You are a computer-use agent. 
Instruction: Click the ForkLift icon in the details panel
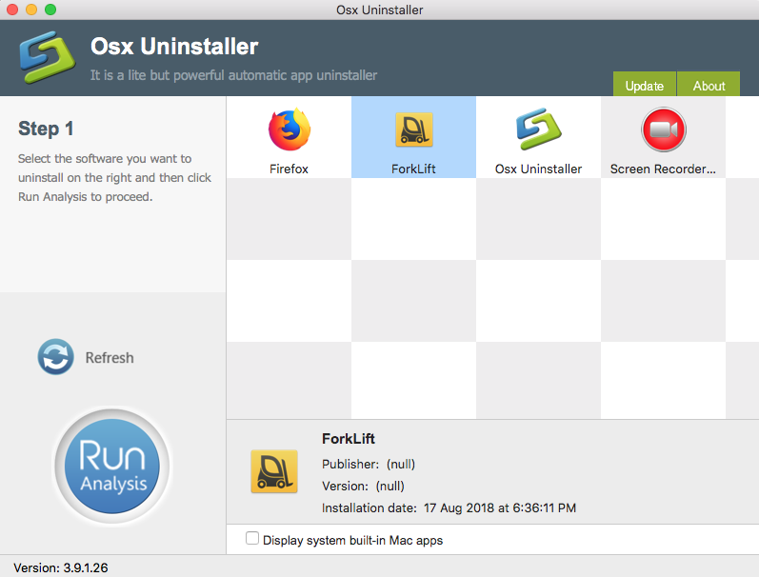pos(274,471)
